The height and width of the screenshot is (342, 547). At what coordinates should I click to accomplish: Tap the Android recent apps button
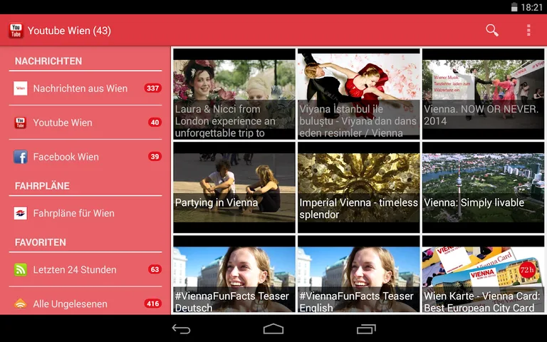point(366,328)
